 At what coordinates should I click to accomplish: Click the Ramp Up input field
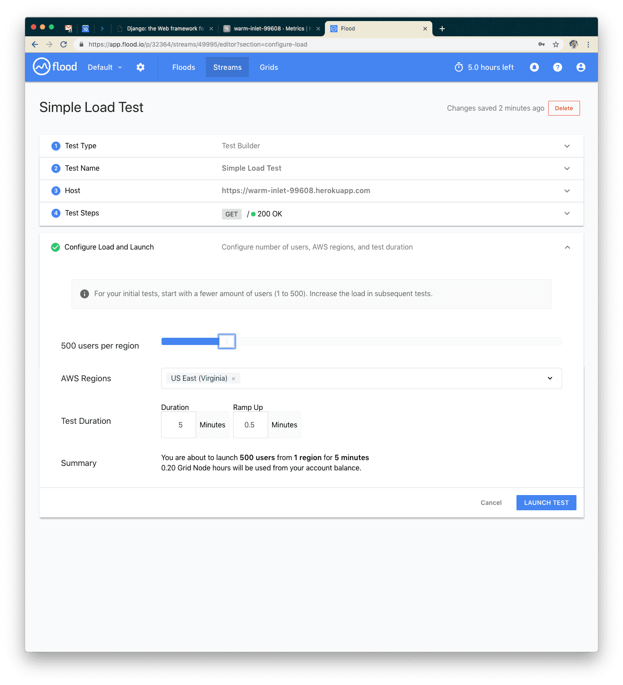pyautogui.click(x=250, y=425)
